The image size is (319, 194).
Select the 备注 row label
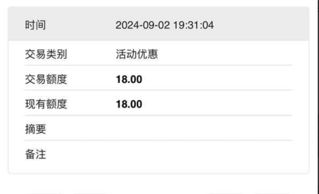click(x=35, y=154)
